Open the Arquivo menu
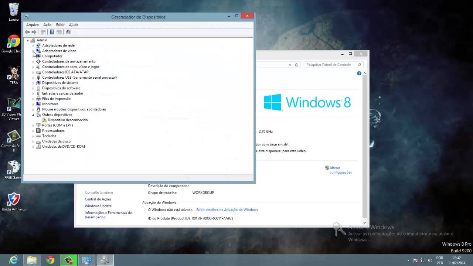This screenshot has width=473, height=266. (x=33, y=25)
